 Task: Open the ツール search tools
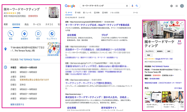(135, 13)
